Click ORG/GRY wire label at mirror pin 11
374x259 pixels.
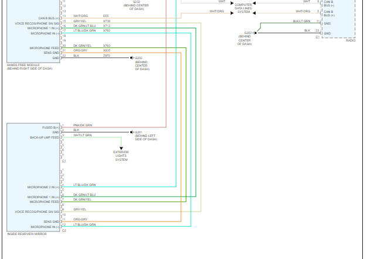pyautogui.click(x=80, y=219)
